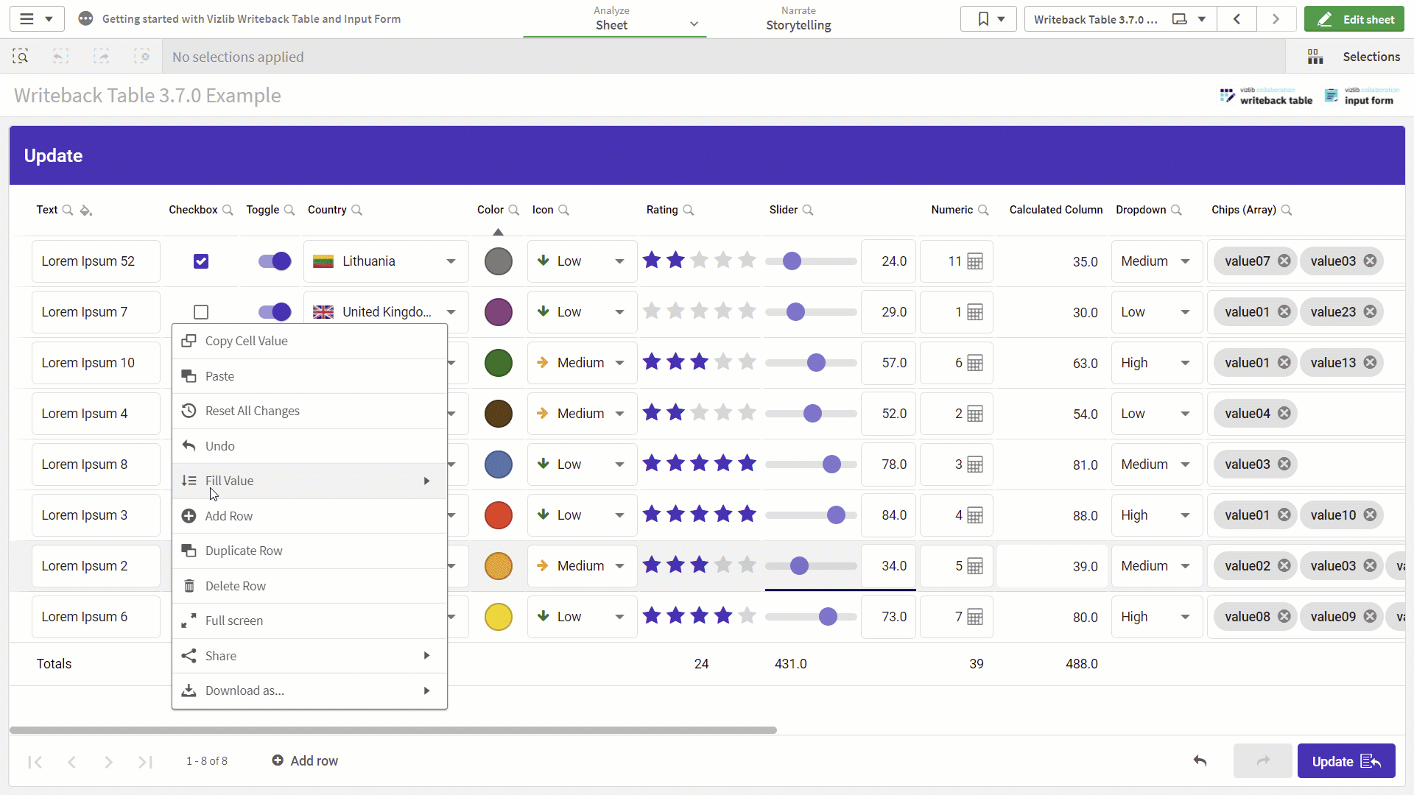This screenshot has width=1414, height=795.
Task: Remove value07 chip in first row
Action: (1284, 261)
